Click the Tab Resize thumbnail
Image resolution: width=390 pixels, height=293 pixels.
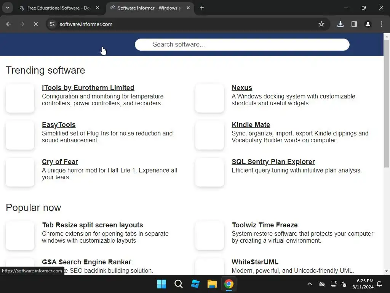click(x=20, y=235)
